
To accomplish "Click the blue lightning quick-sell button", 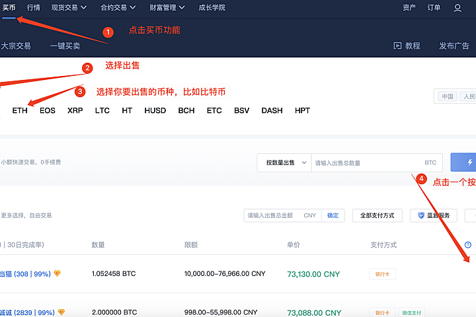I will pos(463,162).
